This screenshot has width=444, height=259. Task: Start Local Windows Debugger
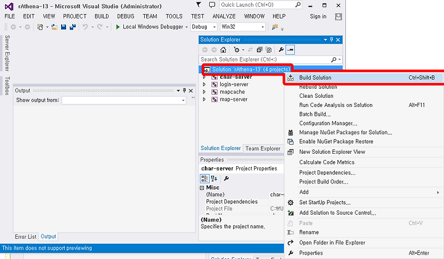click(149, 27)
